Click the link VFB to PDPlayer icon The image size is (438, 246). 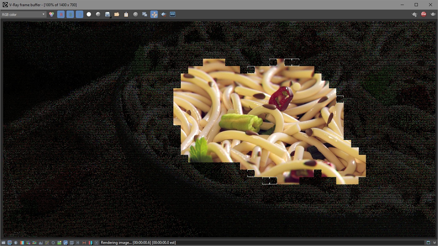pyautogui.click(x=173, y=15)
